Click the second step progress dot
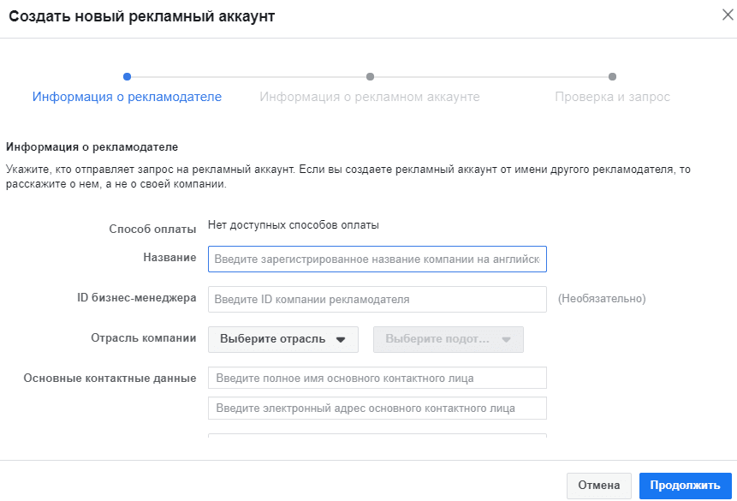Screen dimensions: 737x501 coord(370,77)
